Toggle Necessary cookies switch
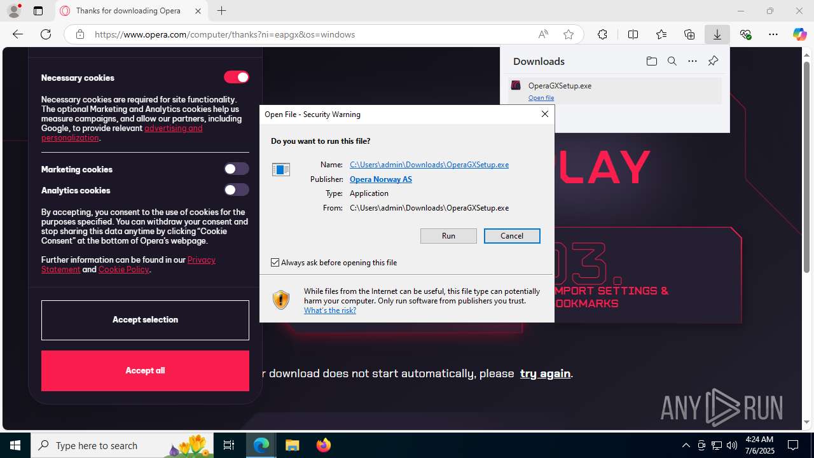This screenshot has width=814, height=458. pos(236,77)
